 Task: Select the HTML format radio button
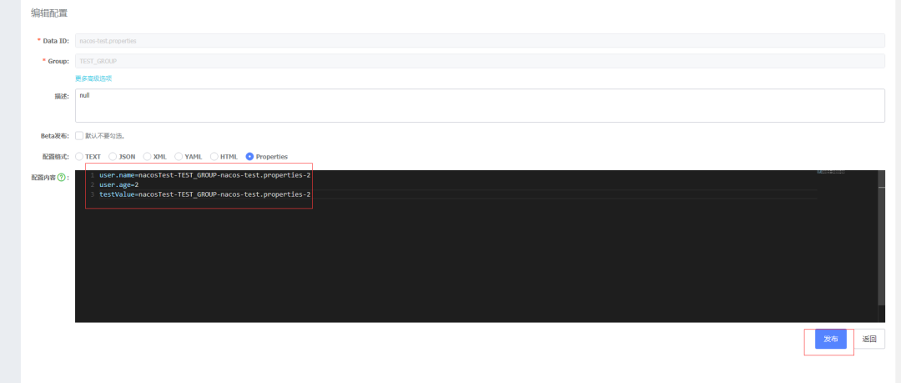tap(214, 156)
